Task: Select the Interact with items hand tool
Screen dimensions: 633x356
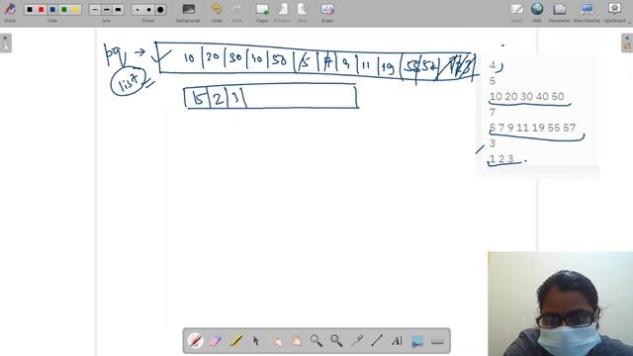Action: [x=276, y=341]
